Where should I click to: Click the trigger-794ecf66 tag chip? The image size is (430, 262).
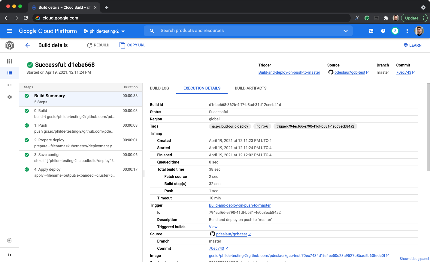(315, 126)
